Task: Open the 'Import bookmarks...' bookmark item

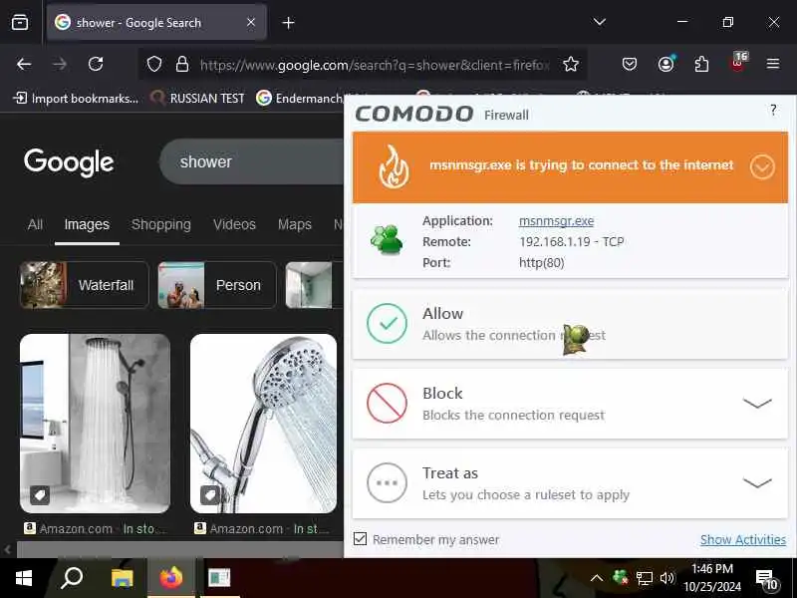Action: click(76, 98)
